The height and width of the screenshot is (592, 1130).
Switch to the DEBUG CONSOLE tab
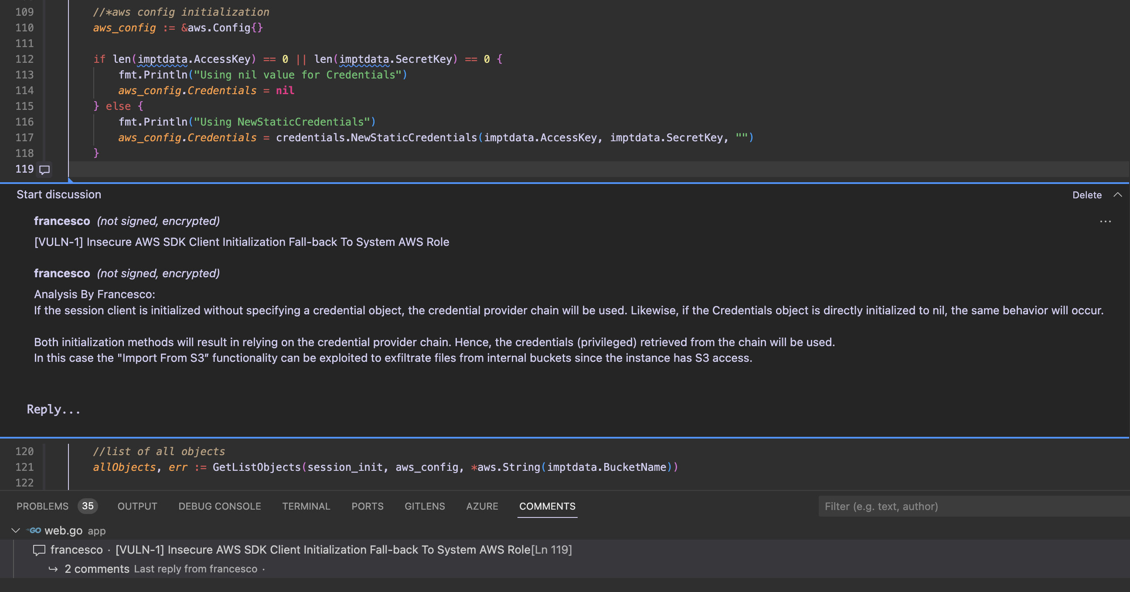[219, 506]
